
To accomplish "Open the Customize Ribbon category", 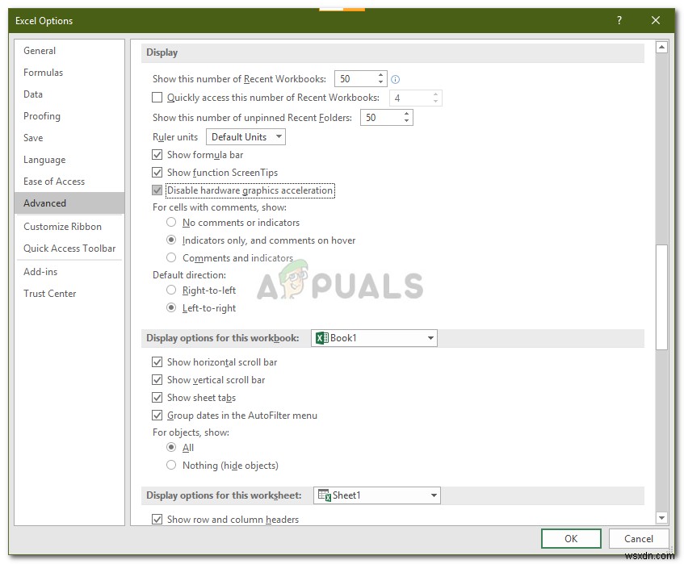I will 69,227.
